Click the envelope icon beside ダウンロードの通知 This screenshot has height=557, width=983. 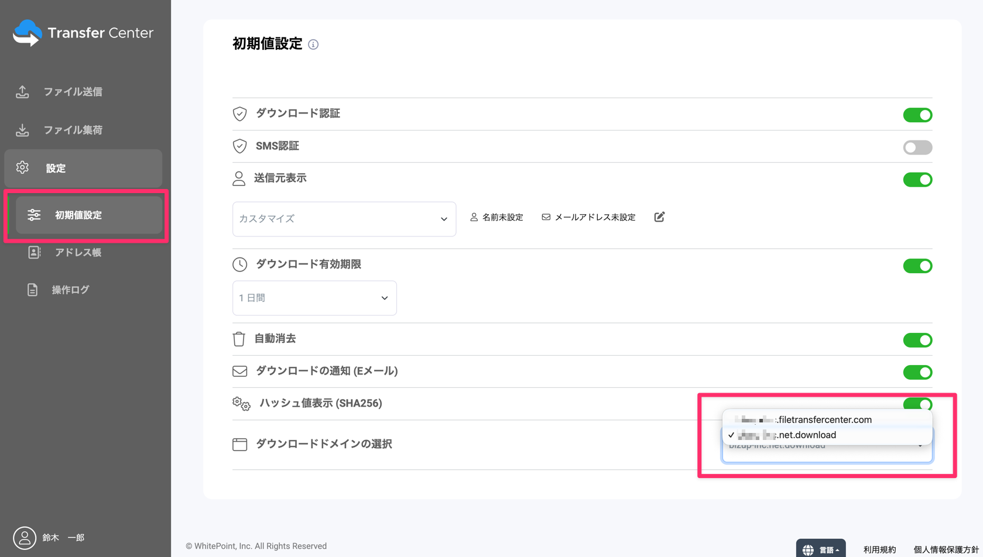239,371
